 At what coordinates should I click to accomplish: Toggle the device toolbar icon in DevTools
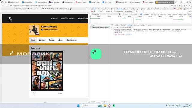click(95, 9)
